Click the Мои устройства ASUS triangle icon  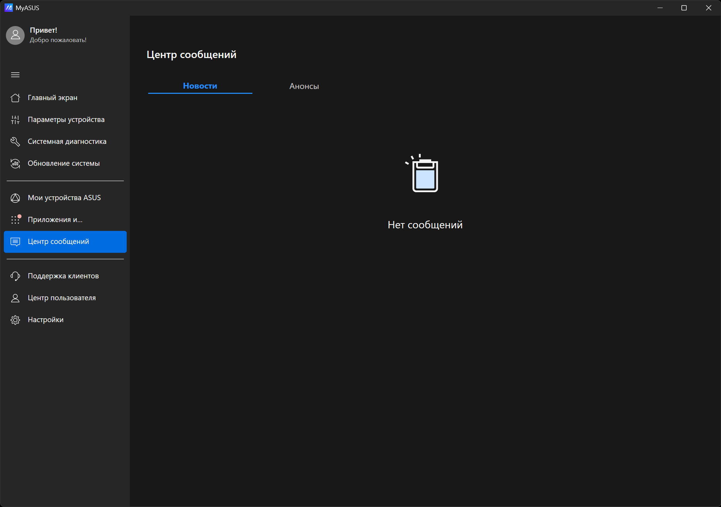(15, 198)
